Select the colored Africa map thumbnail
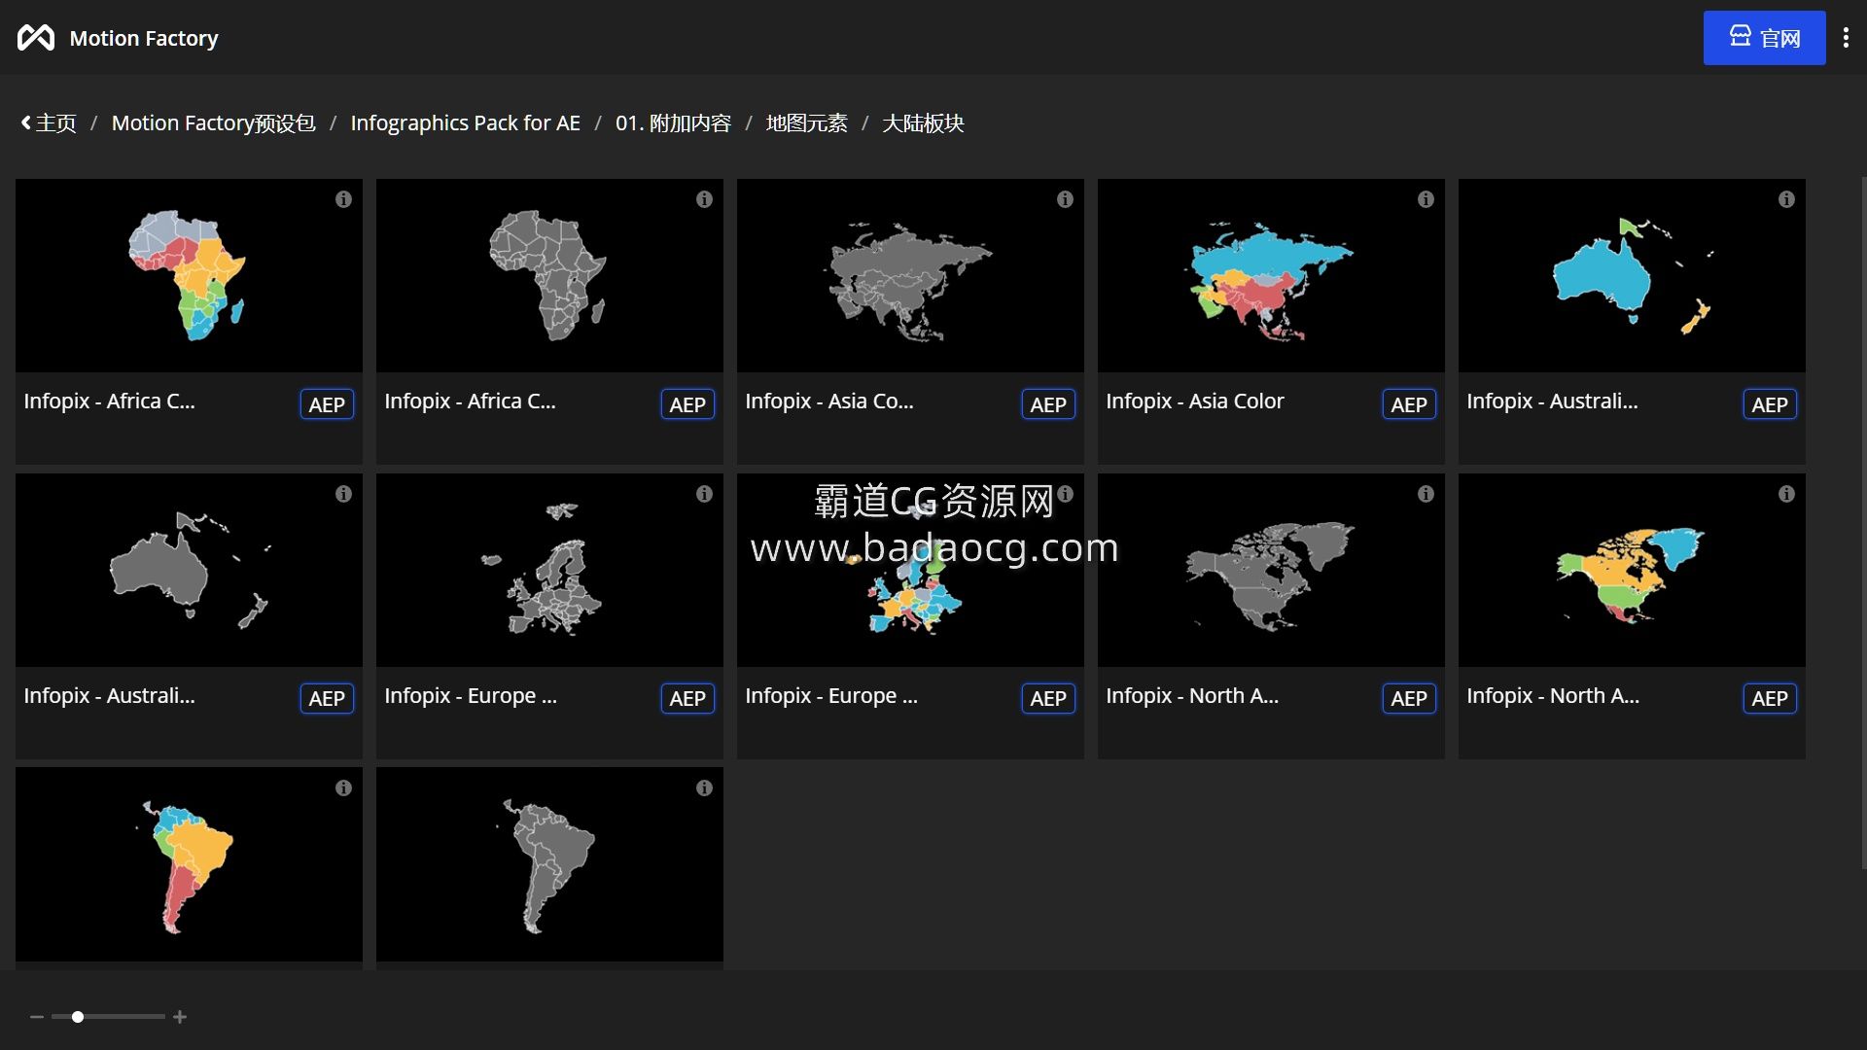The height and width of the screenshot is (1050, 1867). click(x=189, y=275)
